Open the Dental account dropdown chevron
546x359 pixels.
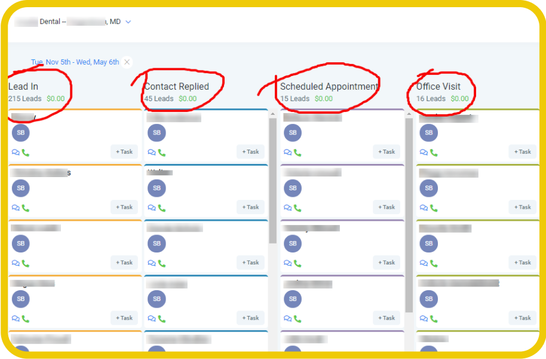point(128,22)
